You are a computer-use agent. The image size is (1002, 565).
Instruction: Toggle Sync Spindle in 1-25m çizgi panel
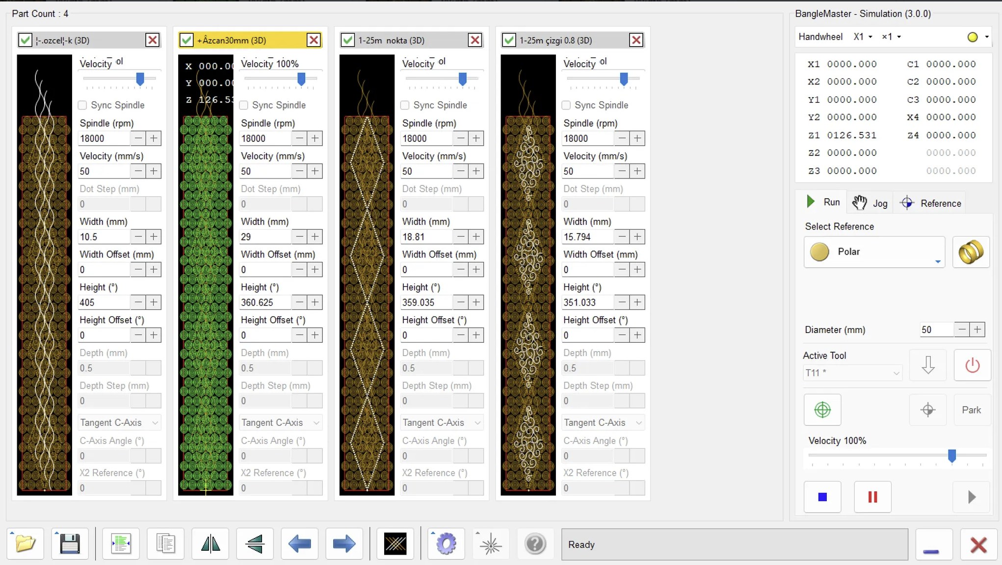[566, 105]
